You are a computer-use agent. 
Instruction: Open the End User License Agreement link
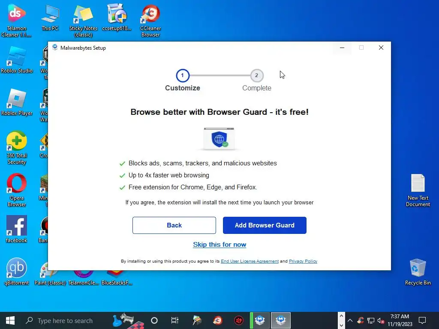point(250,261)
